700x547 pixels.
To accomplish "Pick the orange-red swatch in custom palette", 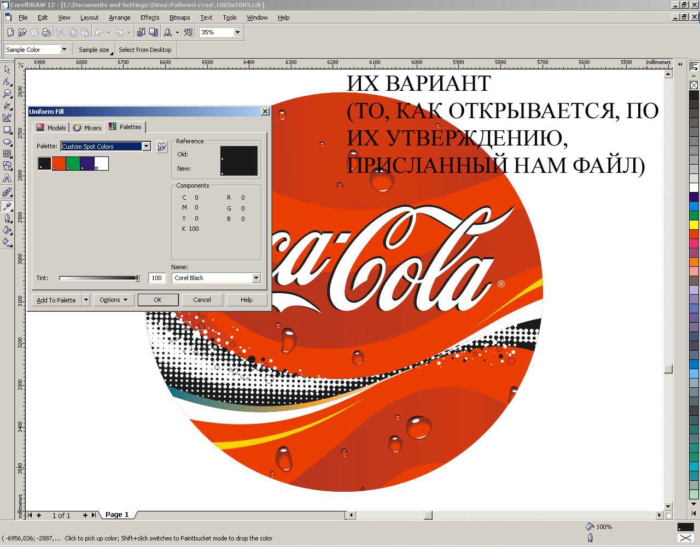I will 59,163.
